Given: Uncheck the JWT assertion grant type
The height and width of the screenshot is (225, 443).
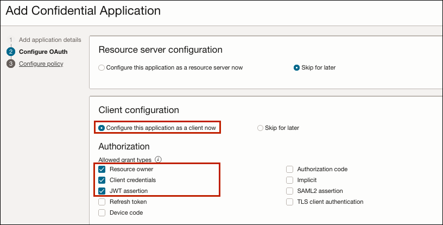Looking at the screenshot, I should [x=102, y=191].
